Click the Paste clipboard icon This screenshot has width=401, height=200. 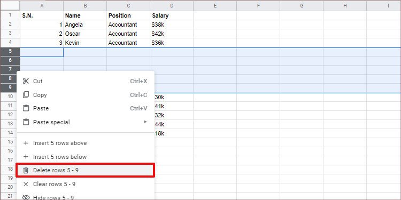click(x=26, y=108)
